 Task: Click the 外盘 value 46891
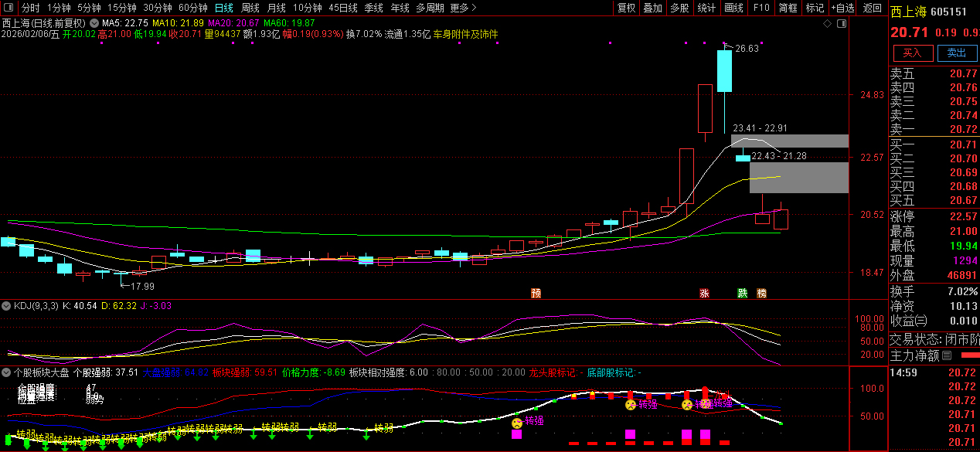coord(961,275)
